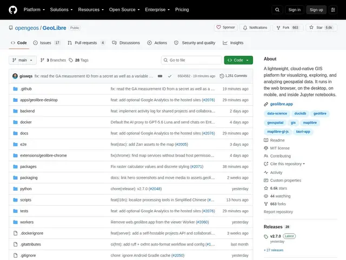Select the tauri-app topic tag
346x260 pixels.
[x=303, y=132]
